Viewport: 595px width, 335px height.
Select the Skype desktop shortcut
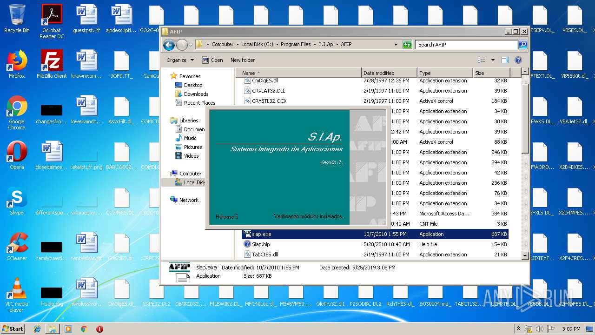[17, 201]
